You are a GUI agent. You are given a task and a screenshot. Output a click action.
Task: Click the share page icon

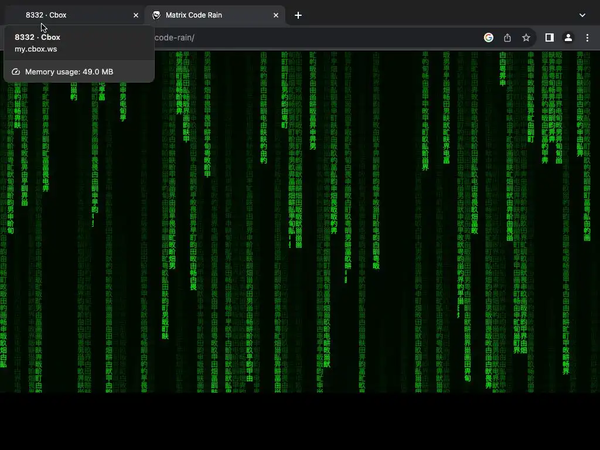pyautogui.click(x=507, y=37)
